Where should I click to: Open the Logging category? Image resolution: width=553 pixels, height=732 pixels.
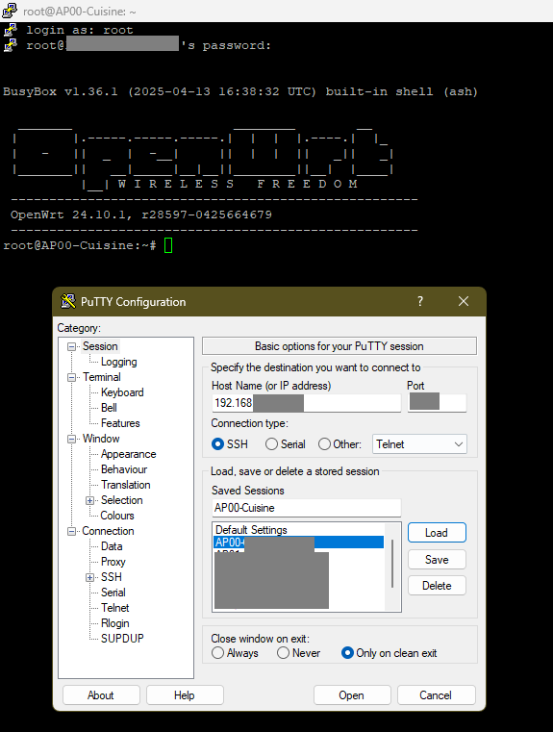(118, 362)
